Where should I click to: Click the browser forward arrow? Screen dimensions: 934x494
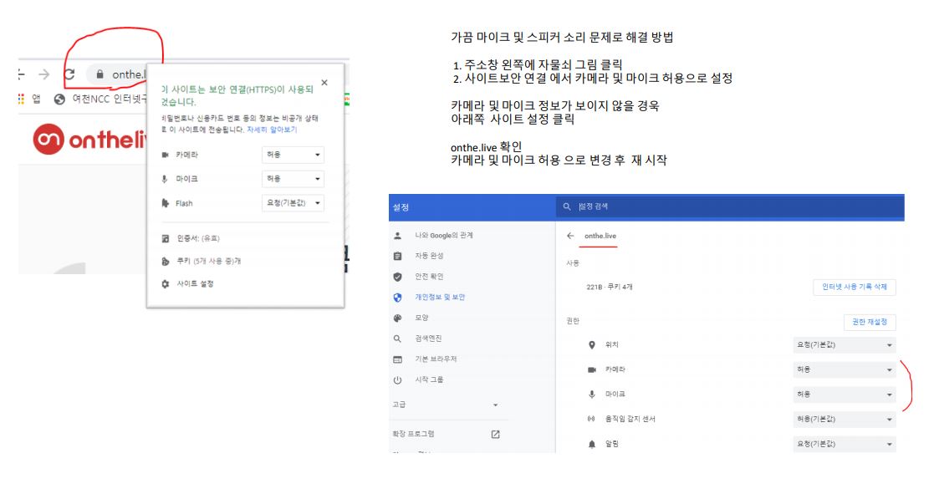(x=43, y=74)
